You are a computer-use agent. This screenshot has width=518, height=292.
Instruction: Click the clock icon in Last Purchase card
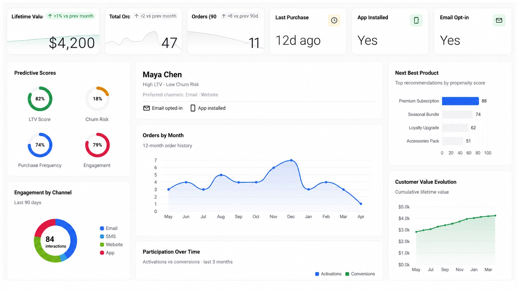click(334, 20)
